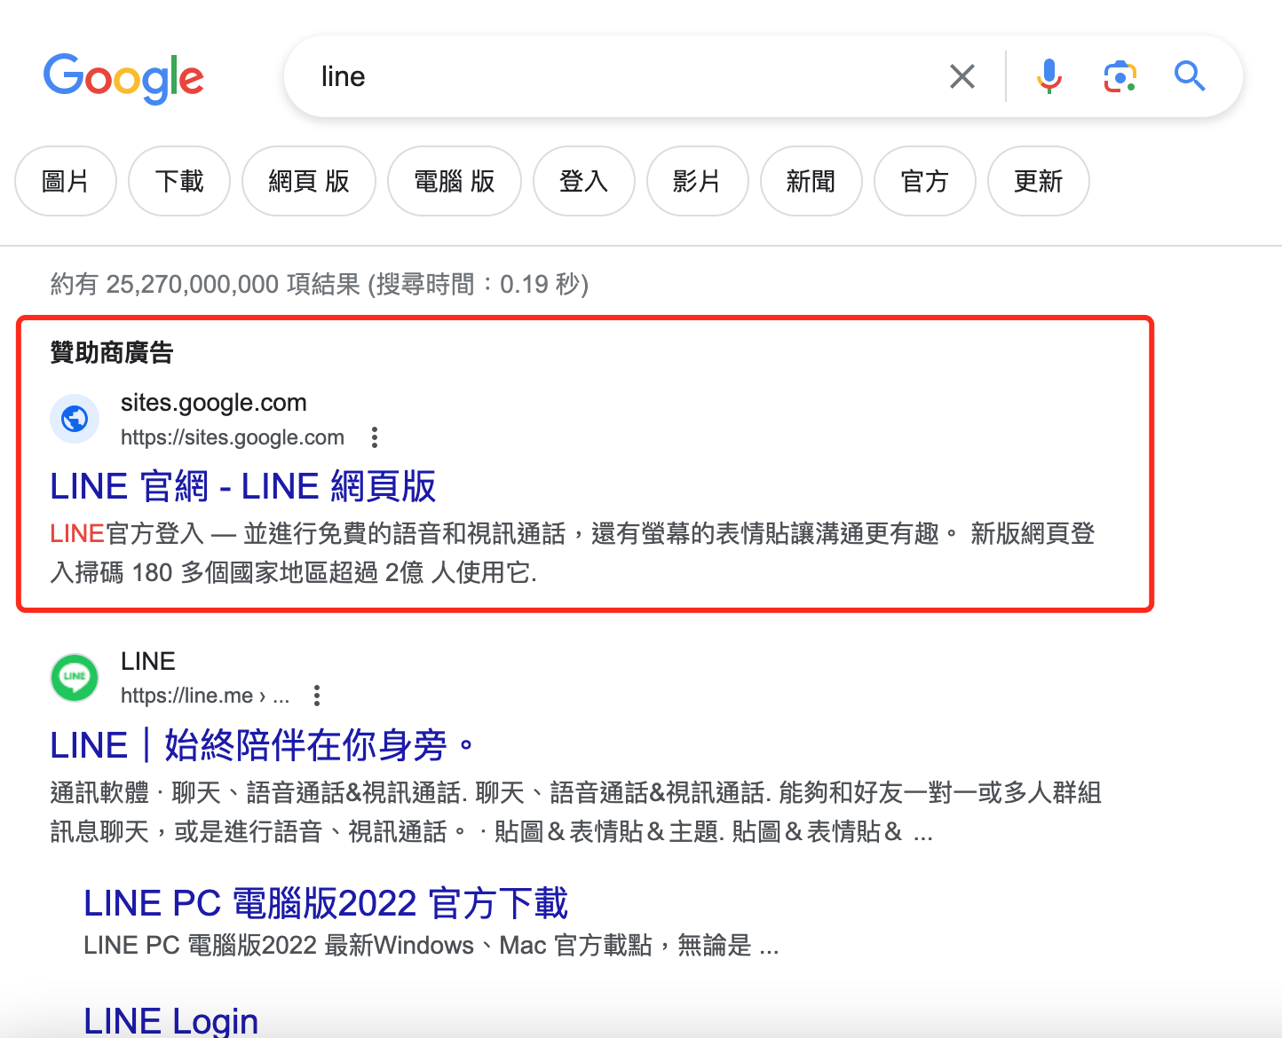Select the 新聞 filter chip
This screenshot has height=1038, width=1282.
811,181
